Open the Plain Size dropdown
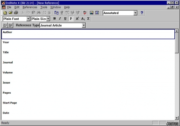Screen dimensions: 180x126 (x=48, y=19)
